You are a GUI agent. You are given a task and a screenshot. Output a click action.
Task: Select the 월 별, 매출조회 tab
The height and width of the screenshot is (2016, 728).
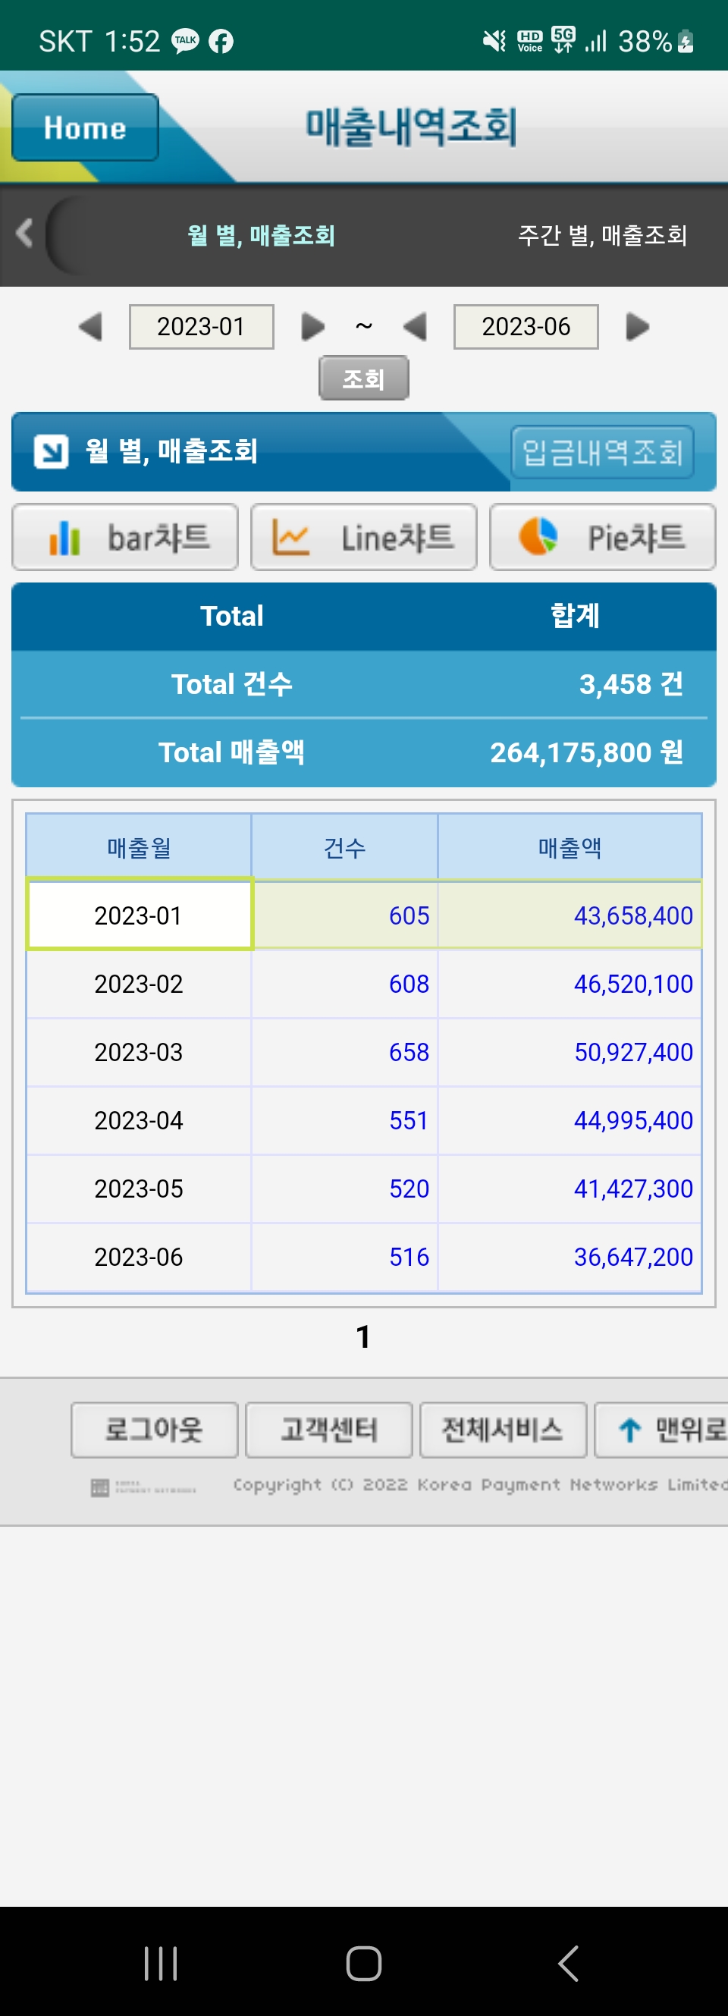262,235
